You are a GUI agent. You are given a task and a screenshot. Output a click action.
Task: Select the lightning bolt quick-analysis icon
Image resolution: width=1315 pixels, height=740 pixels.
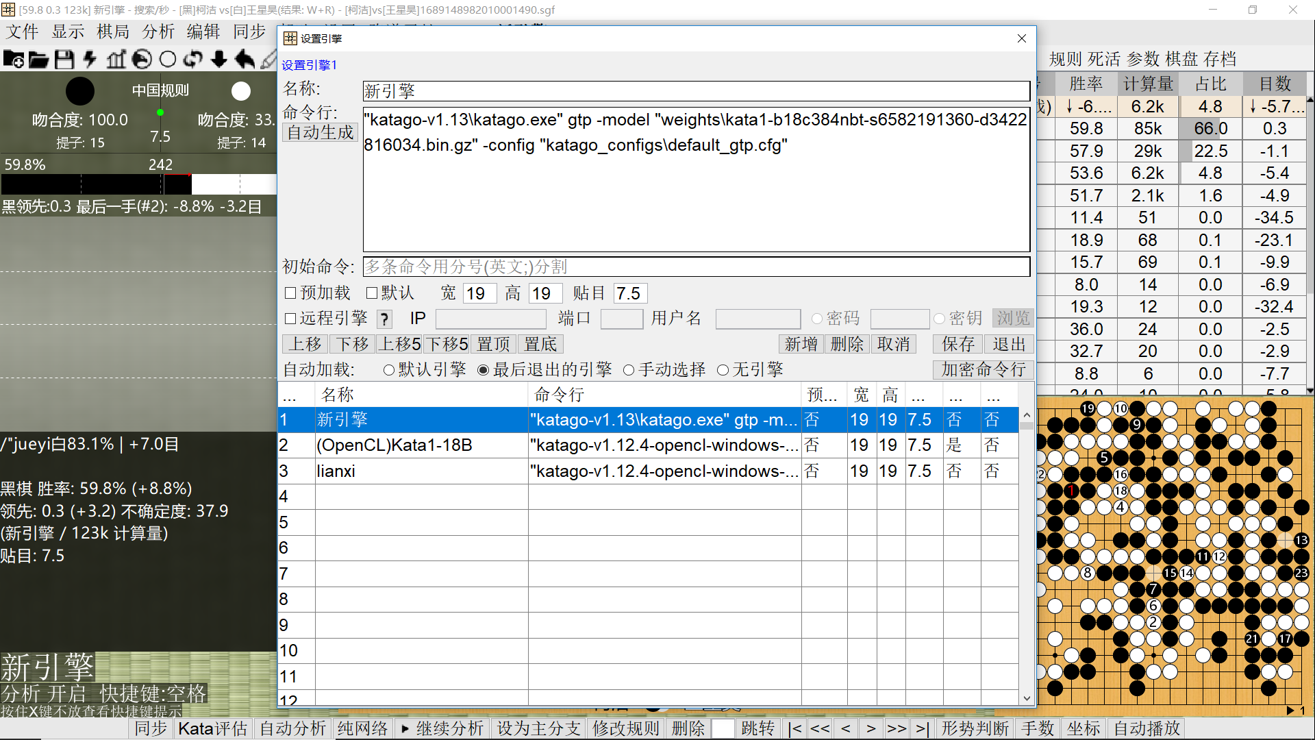pyautogui.click(x=90, y=60)
